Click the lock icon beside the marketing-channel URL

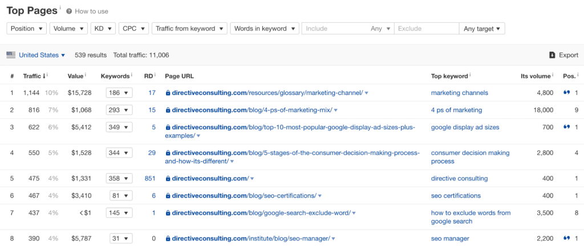(x=168, y=93)
